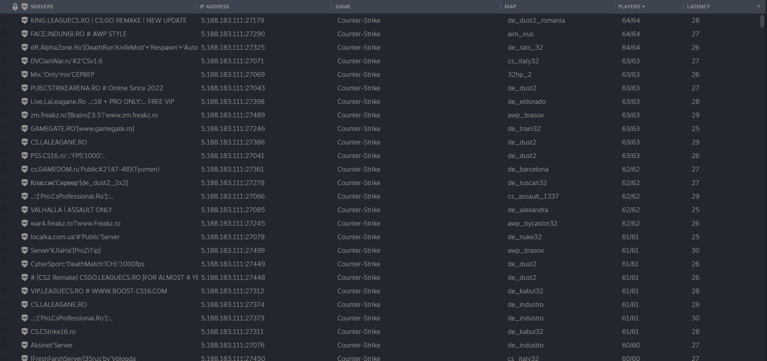Viewport: 767px width, 361px height.
Task: Sort servers by the Latency header
Action: 699,6
